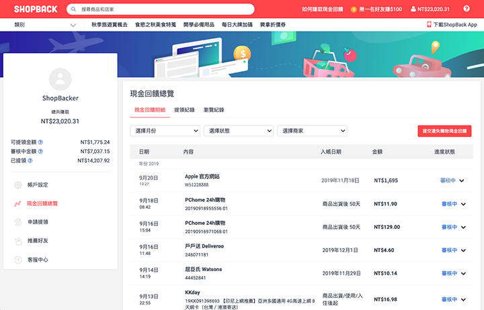Click the user account icon in header
This screenshot has height=310, width=484.
[x=413, y=9]
